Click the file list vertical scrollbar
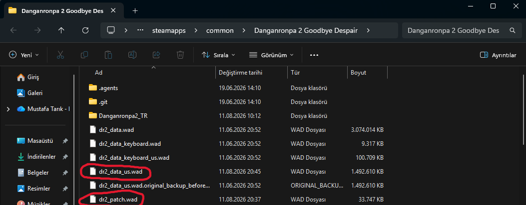The width and height of the screenshot is (526, 205). click(524, 110)
